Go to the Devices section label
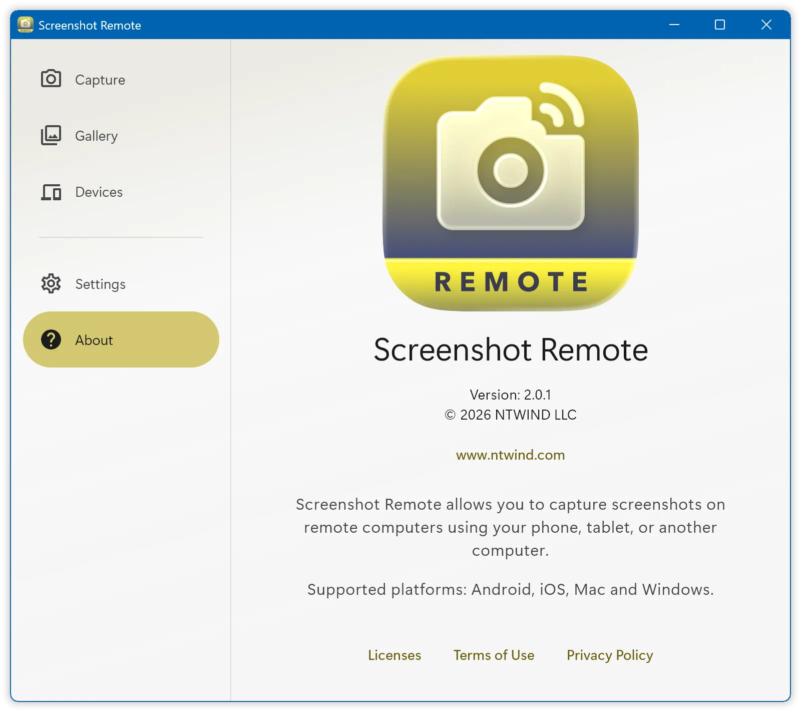Image resolution: width=801 pixels, height=712 pixels. 99,192
